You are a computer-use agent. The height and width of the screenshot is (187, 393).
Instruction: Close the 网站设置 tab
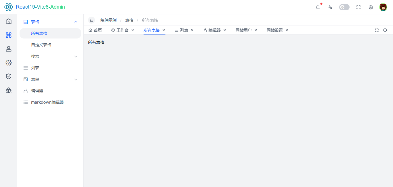point(287,30)
